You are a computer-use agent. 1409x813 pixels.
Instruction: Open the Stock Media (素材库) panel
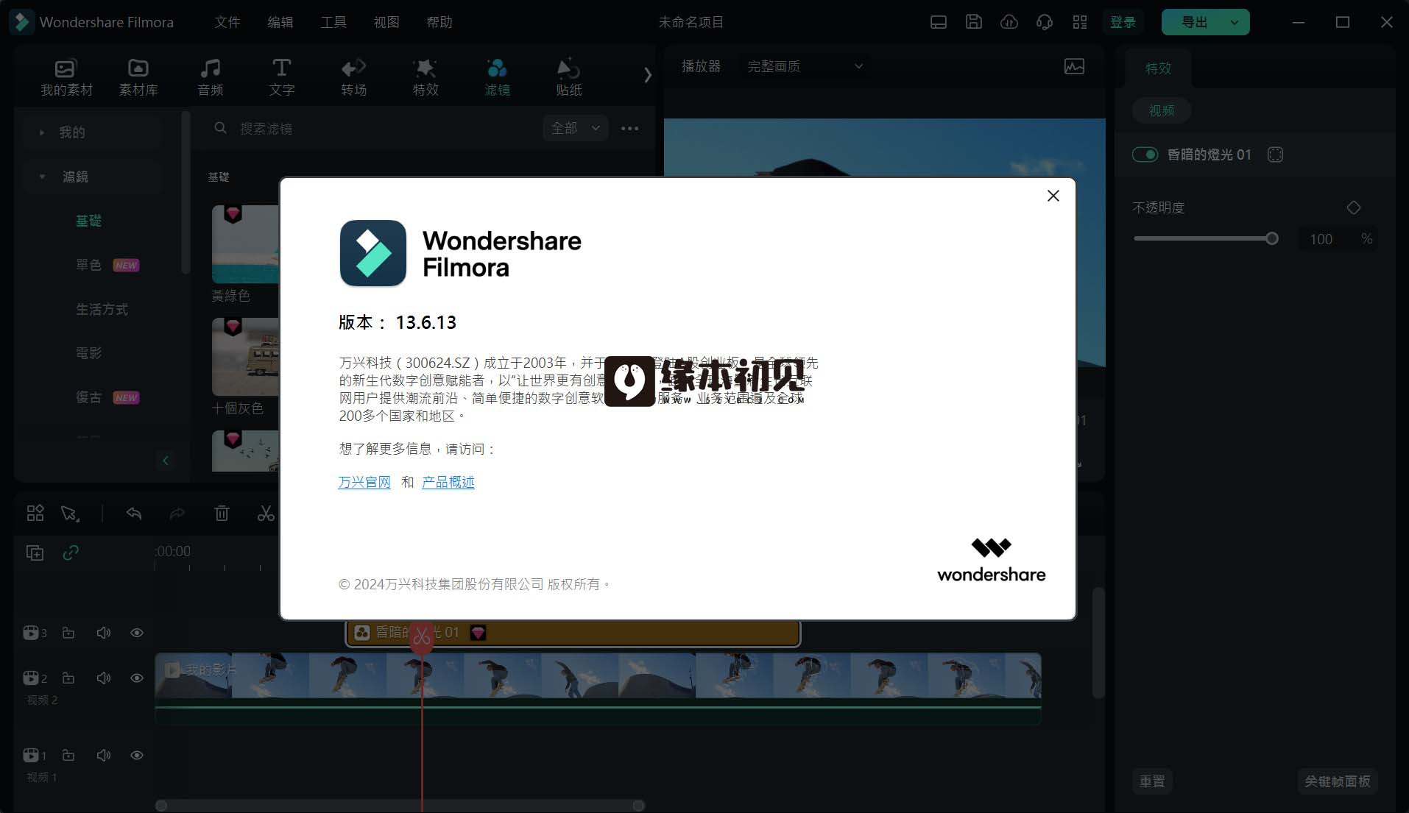coord(138,77)
